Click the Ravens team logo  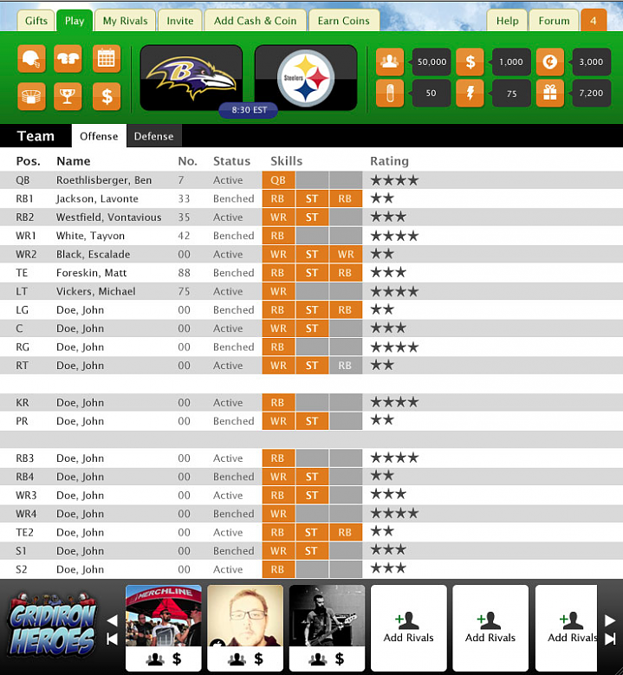coord(191,77)
